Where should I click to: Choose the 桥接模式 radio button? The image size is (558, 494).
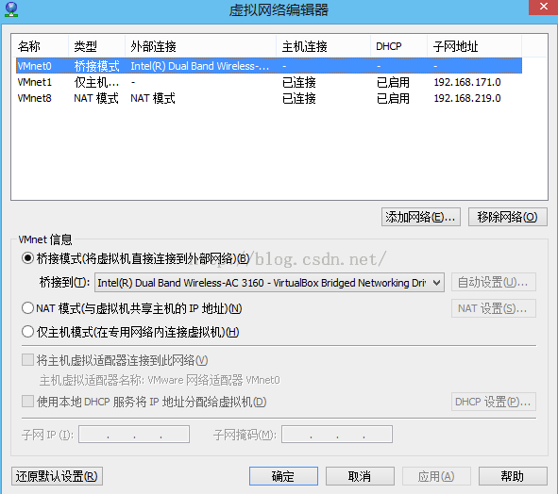(x=27, y=258)
